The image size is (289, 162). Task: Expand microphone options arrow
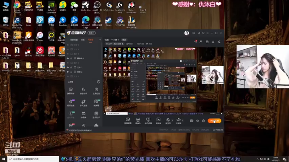173,120
